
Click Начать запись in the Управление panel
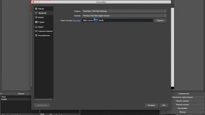(x=182, y=101)
